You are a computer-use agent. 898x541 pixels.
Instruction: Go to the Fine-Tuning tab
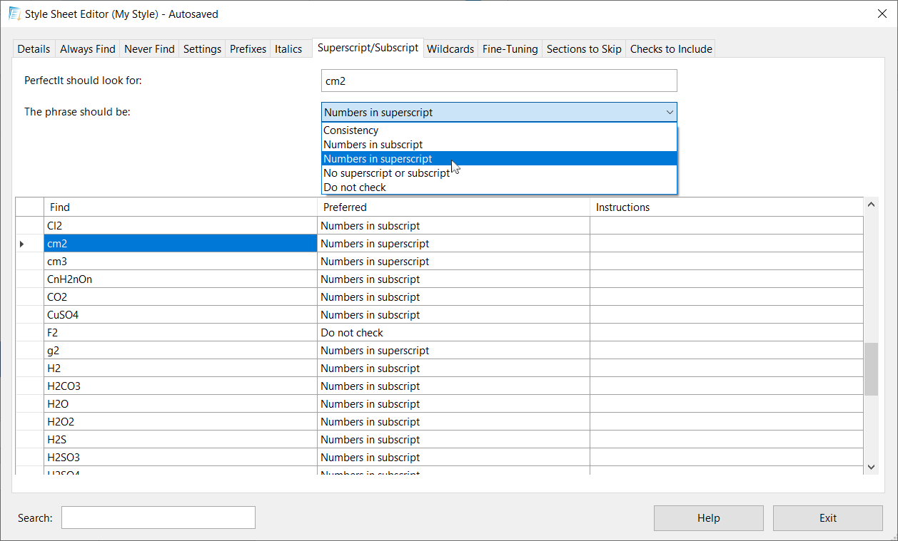(510, 49)
